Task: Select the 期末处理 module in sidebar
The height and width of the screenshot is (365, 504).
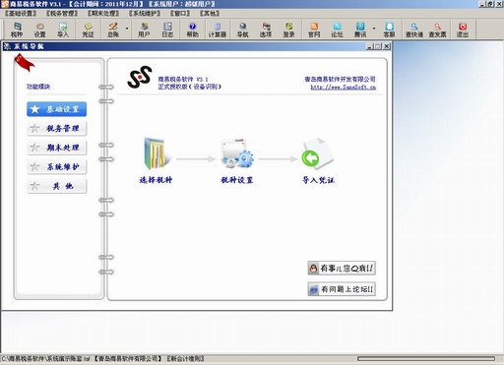Action: [x=56, y=148]
